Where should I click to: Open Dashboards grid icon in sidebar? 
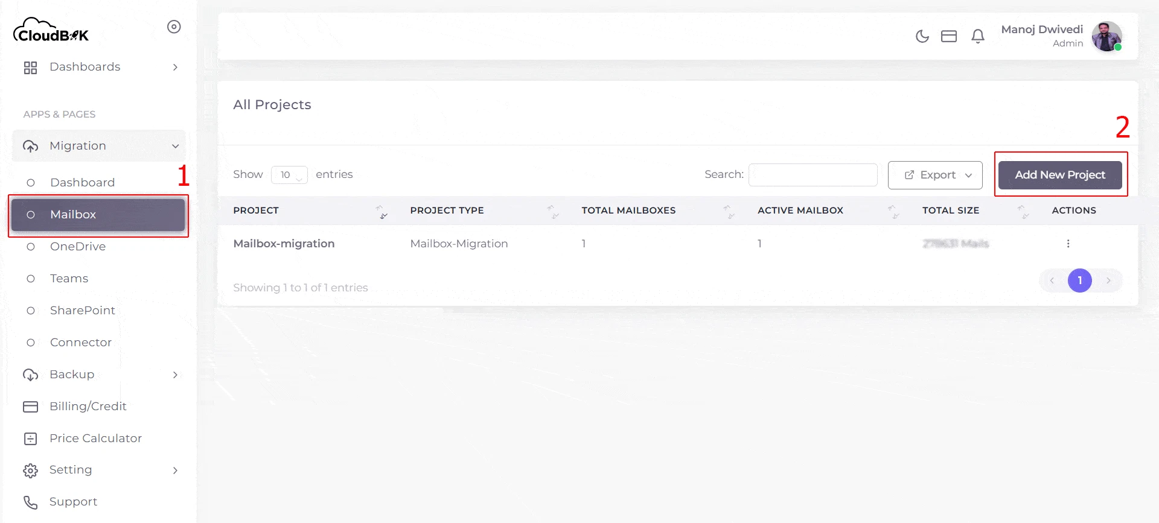coord(30,67)
